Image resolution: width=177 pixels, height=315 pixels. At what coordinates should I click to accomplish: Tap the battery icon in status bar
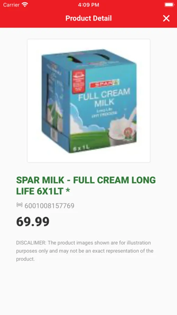click(x=169, y=5)
